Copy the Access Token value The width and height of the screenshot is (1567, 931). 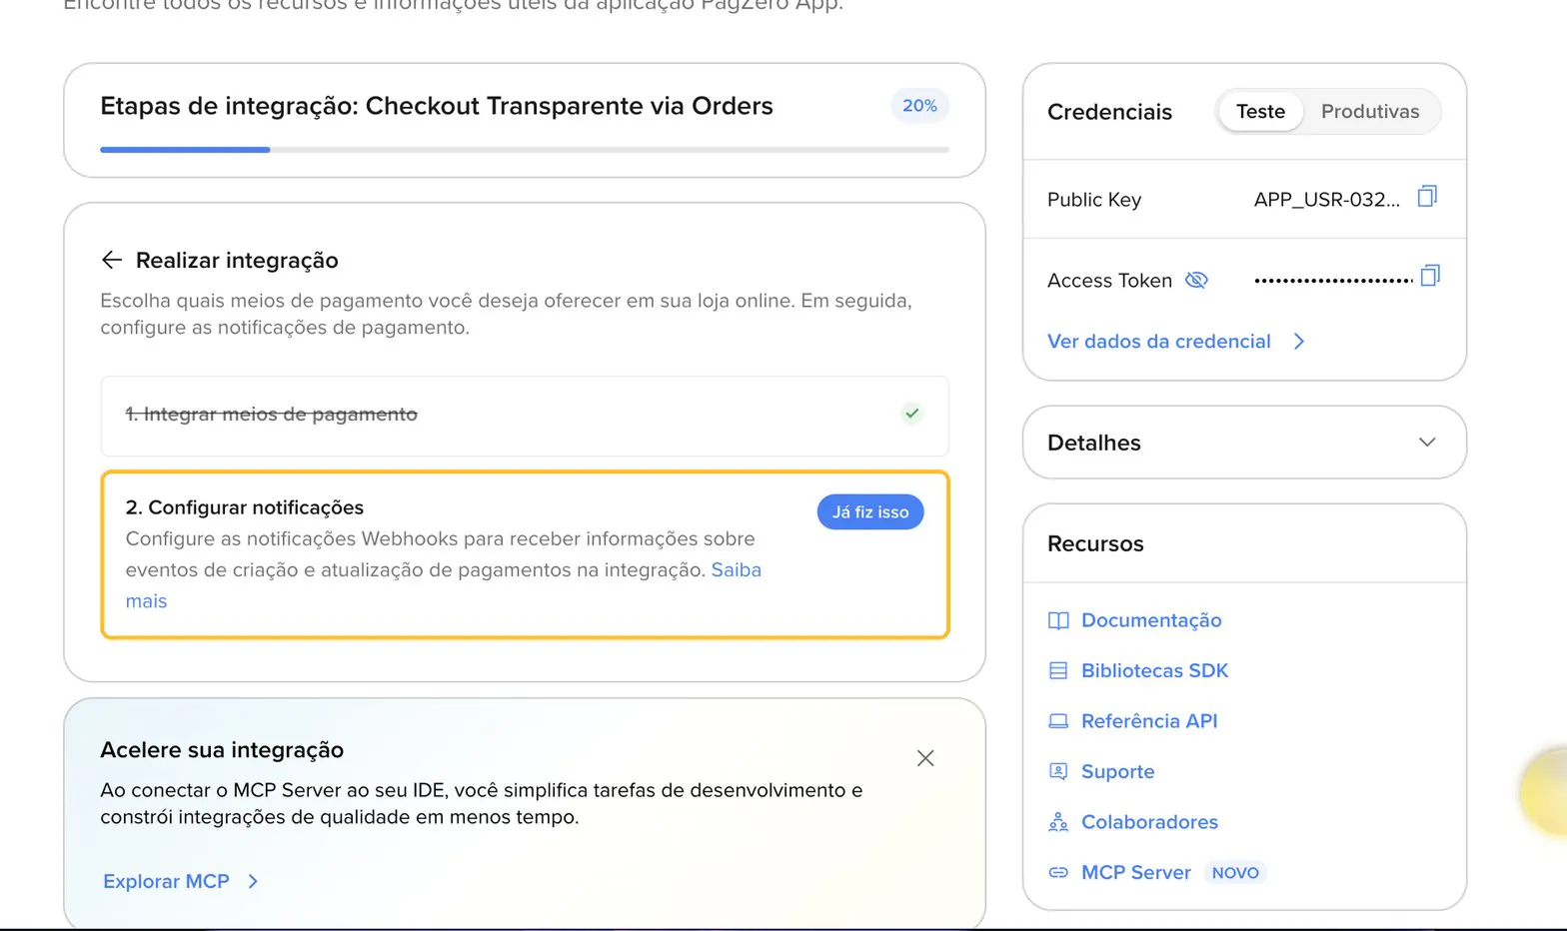pyautogui.click(x=1429, y=275)
